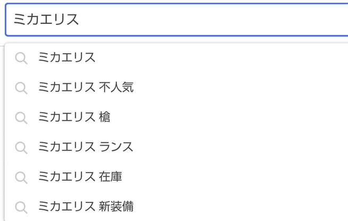Click the word 不人気 in the suggestions
This screenshot has height=221, width=348.
116,87
